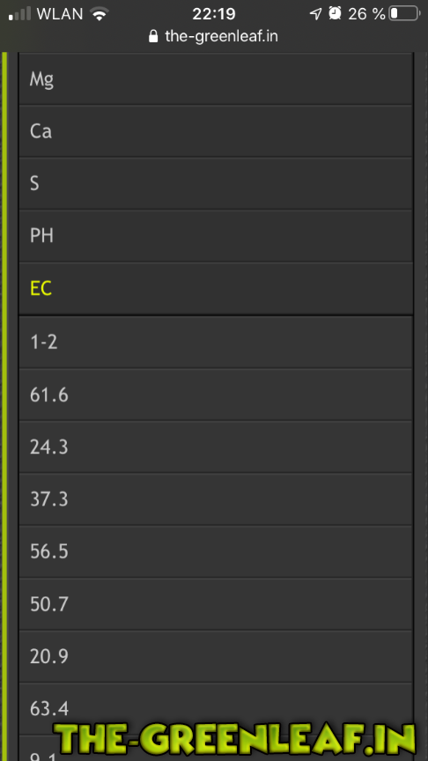Tap the 22:19 clock in status bar
The width and height of the screenshot is (428, 761).
tap(213, 14)
